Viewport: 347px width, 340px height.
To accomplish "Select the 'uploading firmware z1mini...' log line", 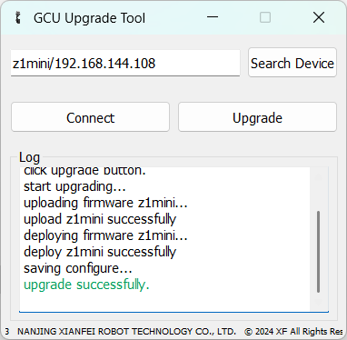I will click(105, 203).
